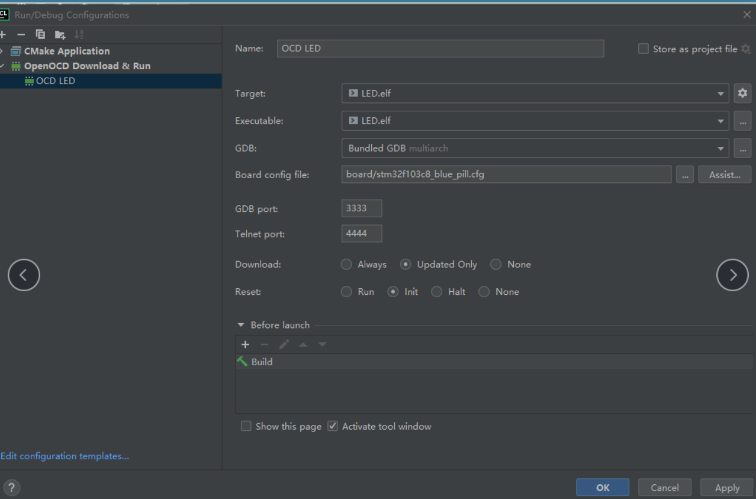Click the Assist button
Viewport: 756px width, 499px height.
tap(725, 174)
